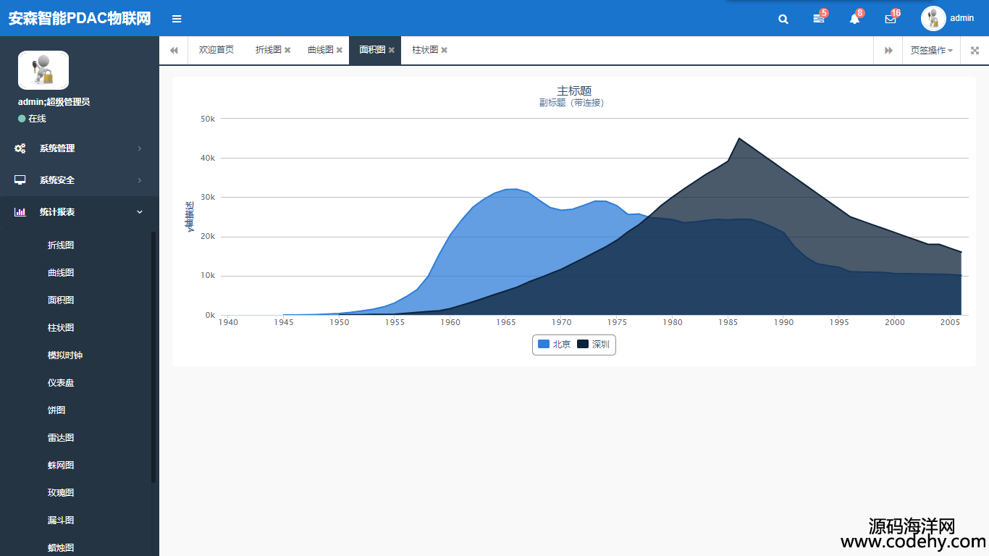The image size is (989, 556).
Task: Click the admin;超级管理员 name label
Action: click(x=54, y=102)
